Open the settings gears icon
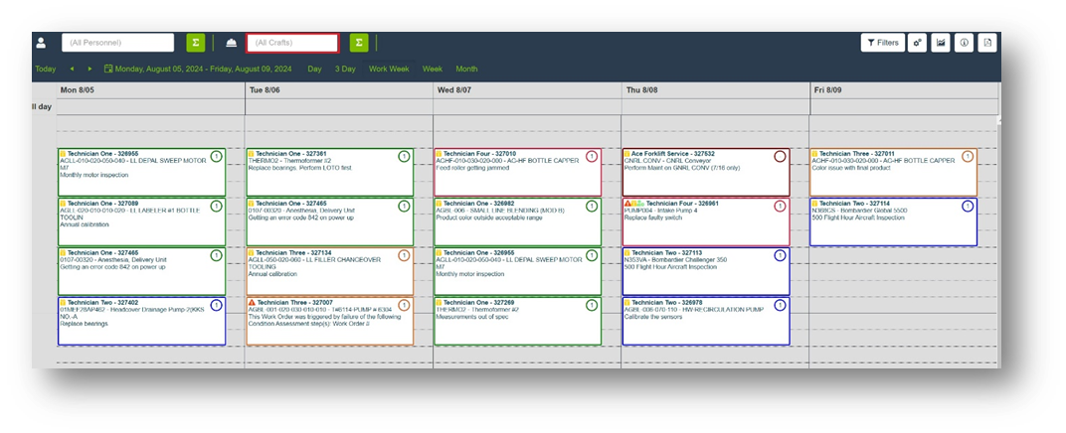Screen dimensions: 1066x433 pyautogui.click(x=917, y=43)
